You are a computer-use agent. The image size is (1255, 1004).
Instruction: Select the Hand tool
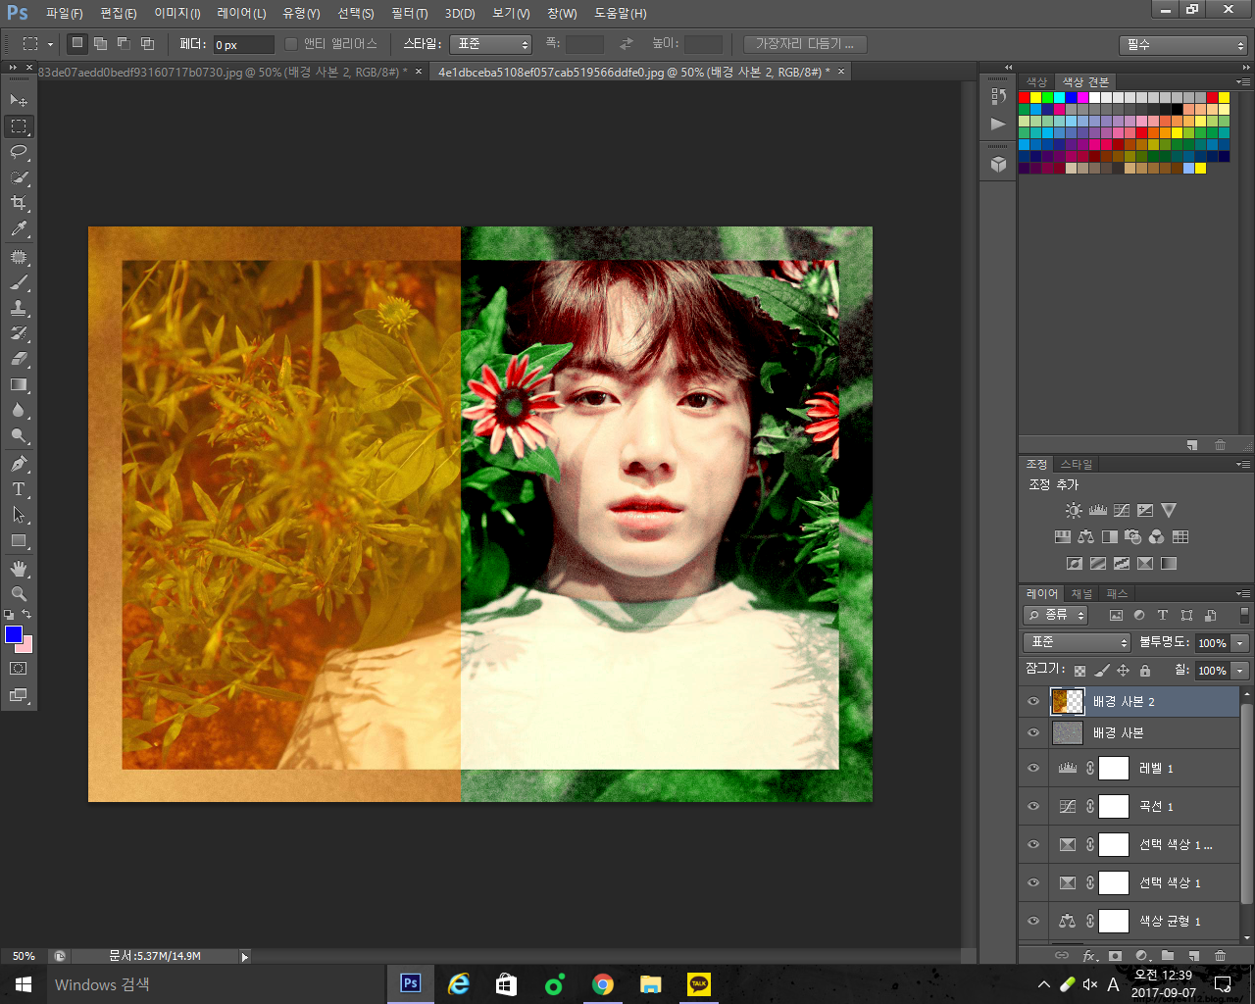tap(19, 569)
